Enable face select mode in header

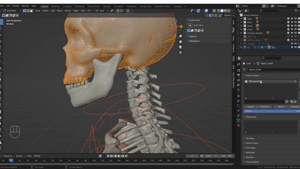click(x=31, y=11)
